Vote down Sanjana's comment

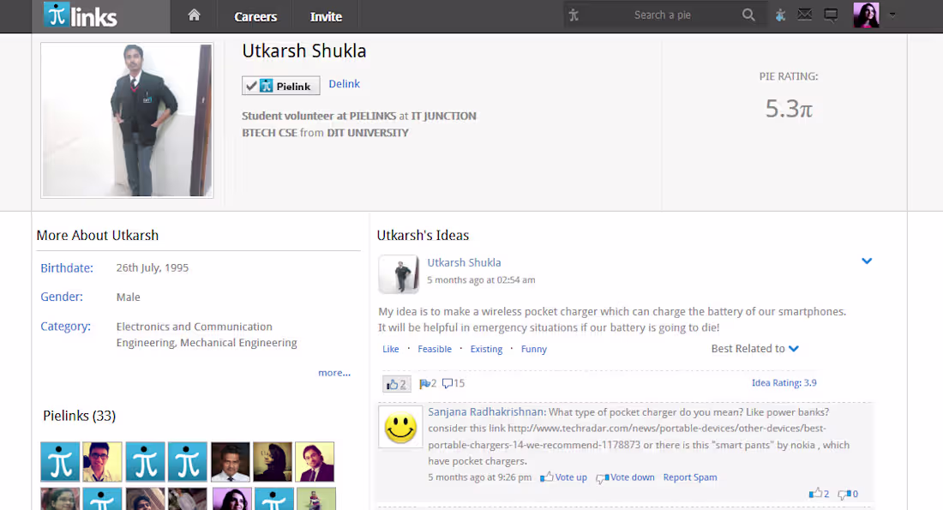625,477
